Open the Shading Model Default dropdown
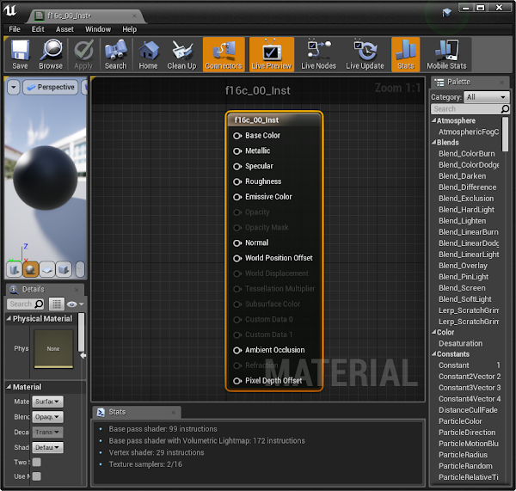This screenshot has width=516, height=491. click(47, 447)
